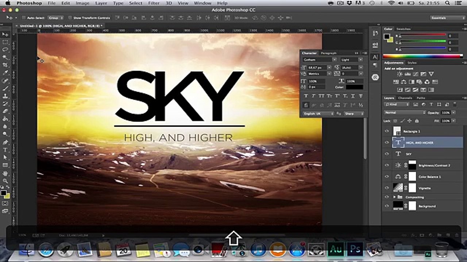Select the Crop tool
Viewport: 467px width, 262px height.
(5, 65)
